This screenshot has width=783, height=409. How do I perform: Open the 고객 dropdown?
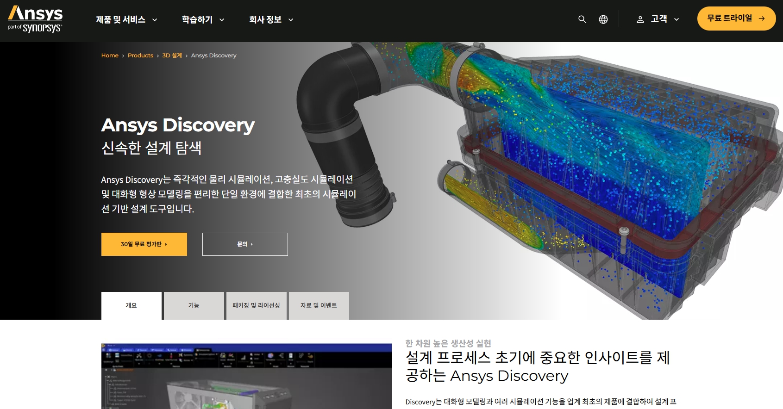[664, 19]
